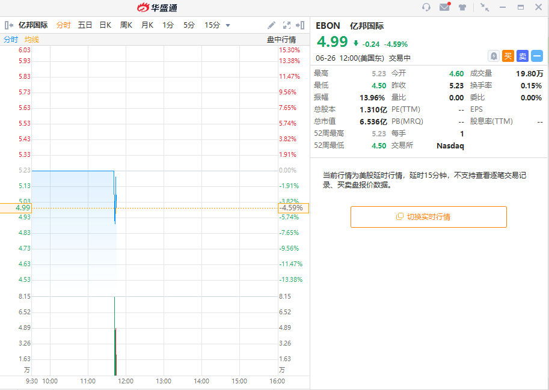Switch to 月K chart tab
The height and width of the screenshot is (390, 549).
(x=147, y=25)
